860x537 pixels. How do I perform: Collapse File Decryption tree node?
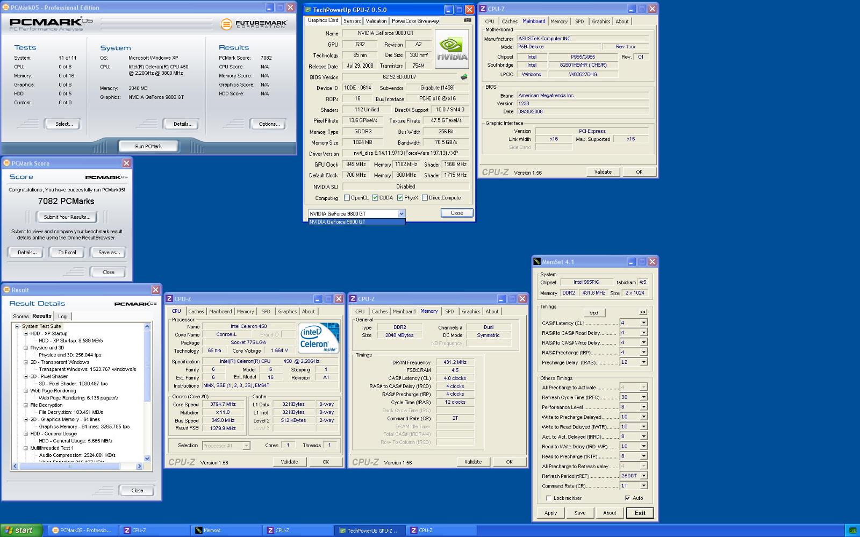(25, 405)
